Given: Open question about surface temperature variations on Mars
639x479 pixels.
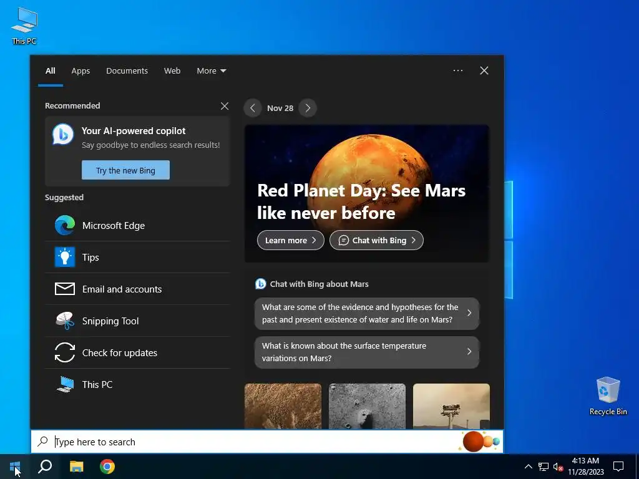Looking at the screenshot, I should [x=367, y=352].
